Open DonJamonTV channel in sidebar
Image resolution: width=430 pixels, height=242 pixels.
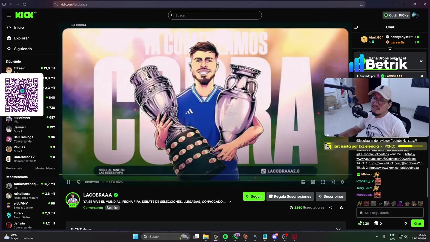[x=30, y=159]
